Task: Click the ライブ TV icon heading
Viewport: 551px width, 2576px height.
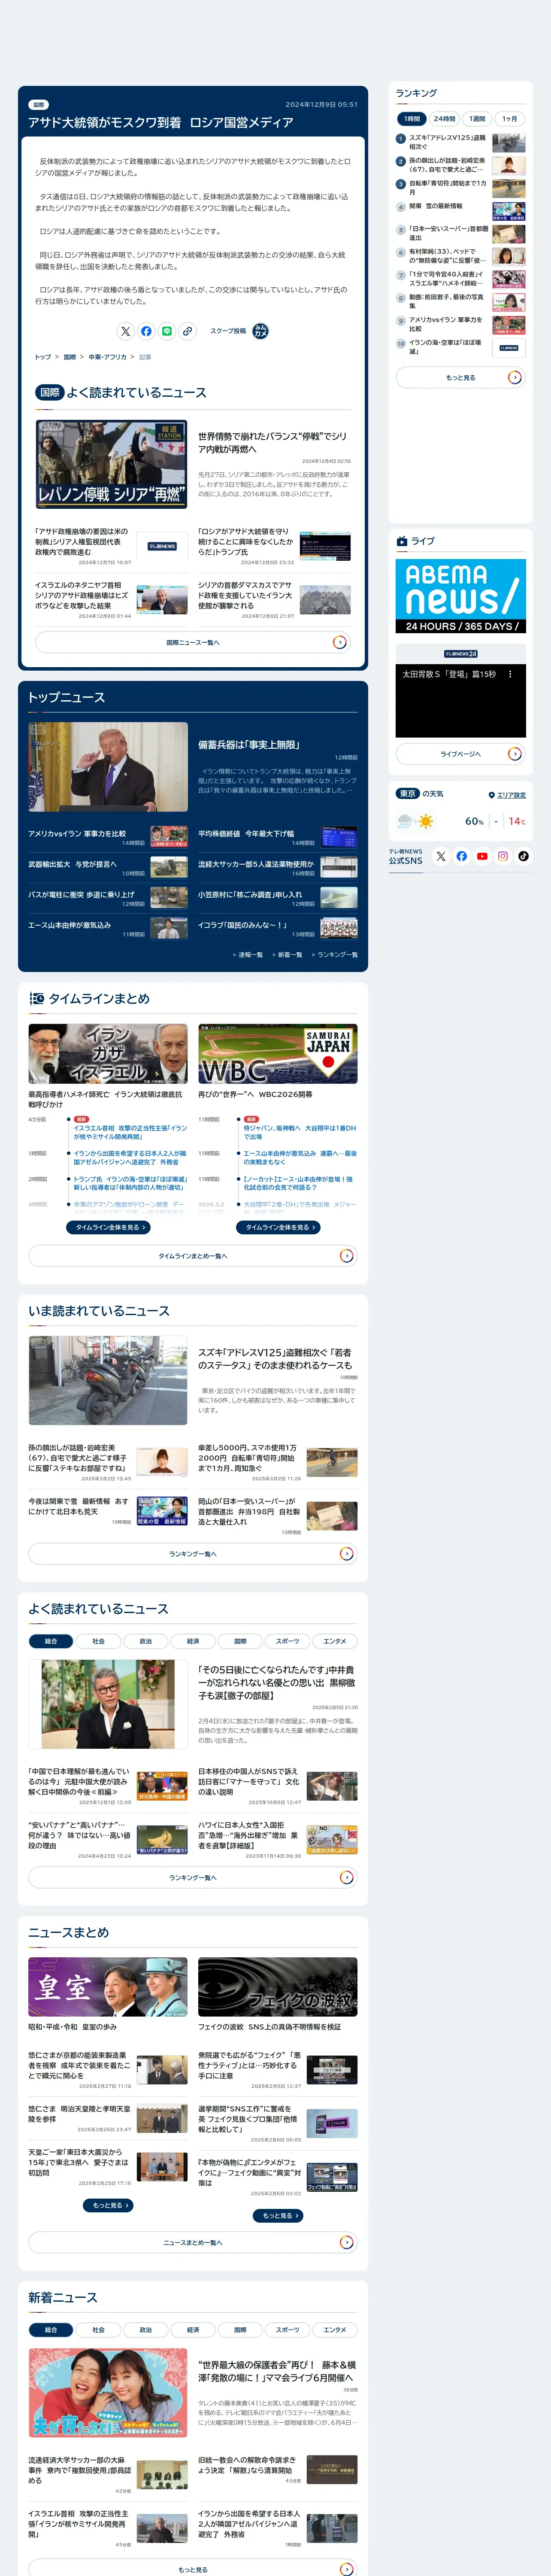Action: click(x=402, y=541)
